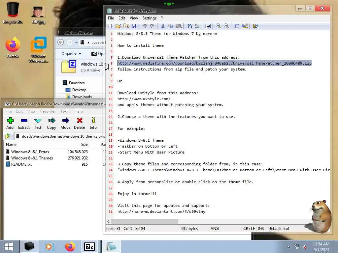This screenshot has width=338, height=253.
Task: Click the Cut scissors icon in Notepad2
Action: [163, 26]
